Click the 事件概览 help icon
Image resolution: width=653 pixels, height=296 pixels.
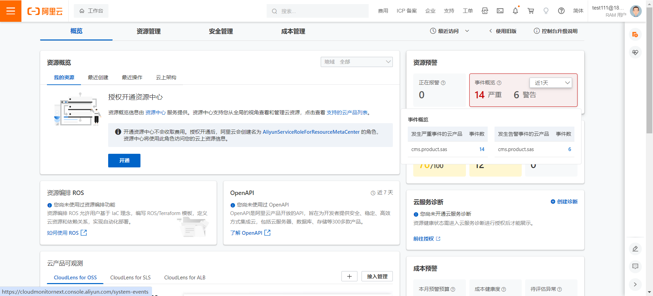(499, 83)
